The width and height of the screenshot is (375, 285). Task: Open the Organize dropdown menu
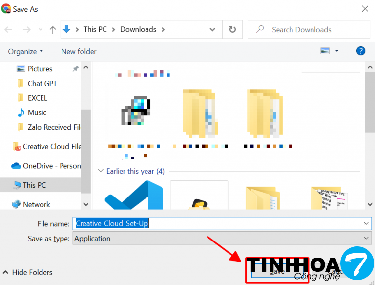point(25,51)
